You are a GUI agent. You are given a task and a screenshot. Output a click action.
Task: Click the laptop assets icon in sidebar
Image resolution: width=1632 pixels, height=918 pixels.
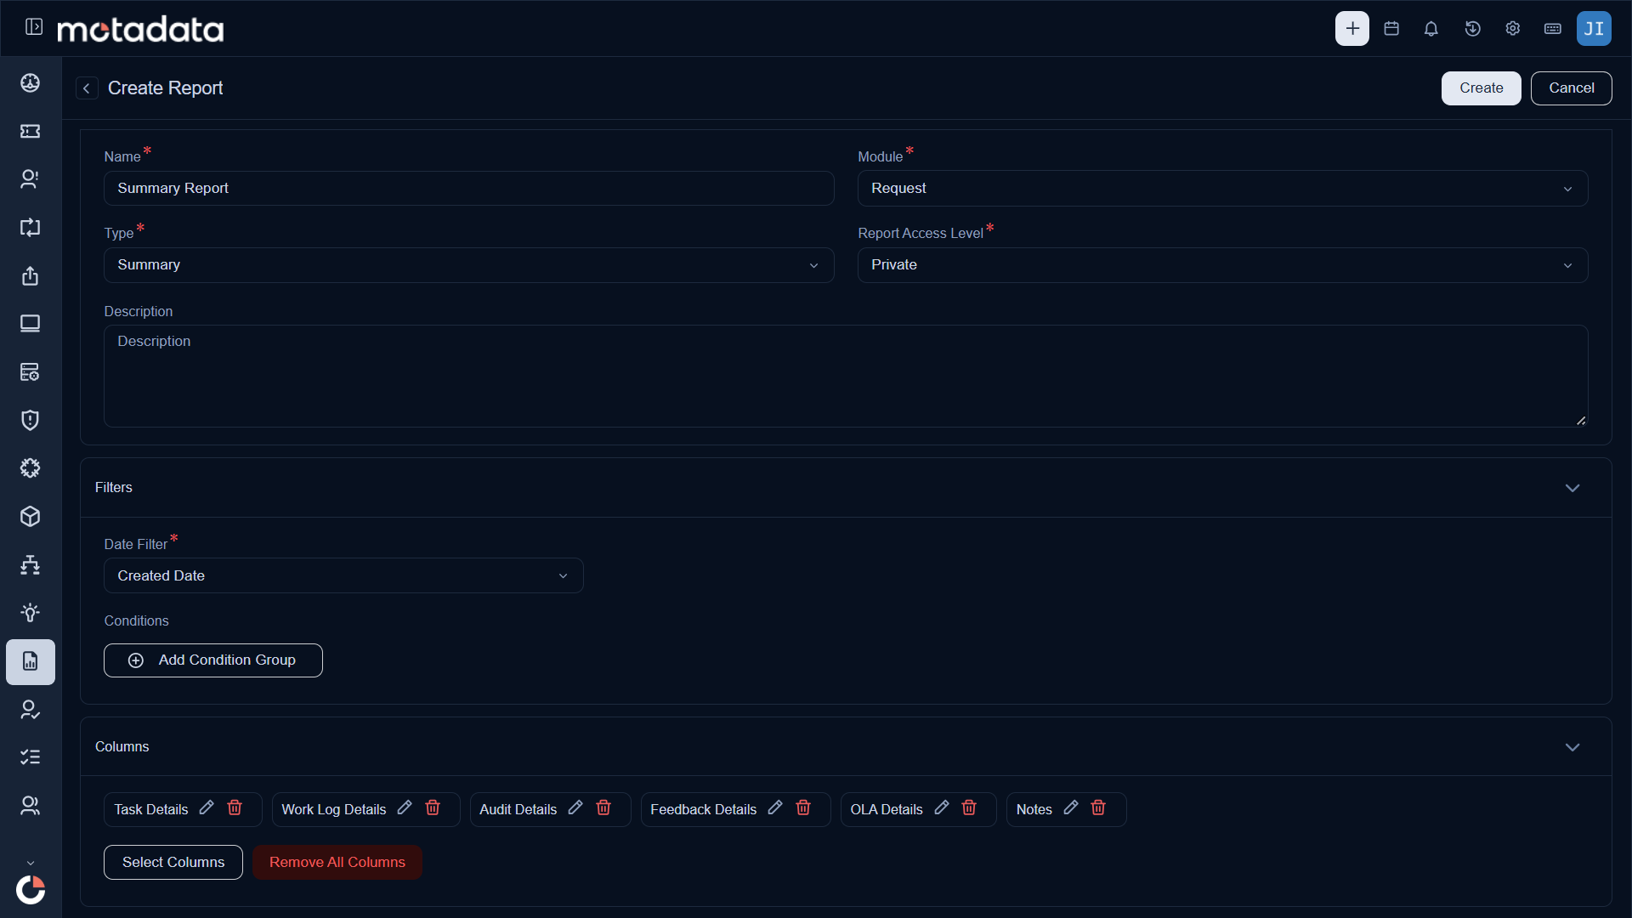click(x=31, y=324)
